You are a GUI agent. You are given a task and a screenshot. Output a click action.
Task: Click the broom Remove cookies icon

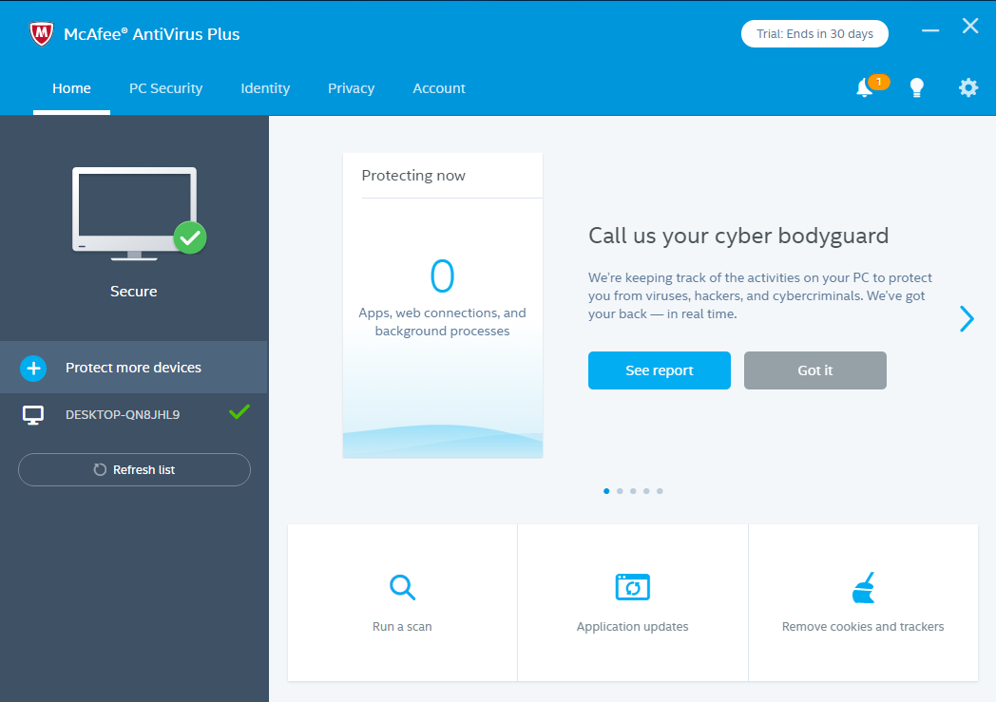coord(863,587)
